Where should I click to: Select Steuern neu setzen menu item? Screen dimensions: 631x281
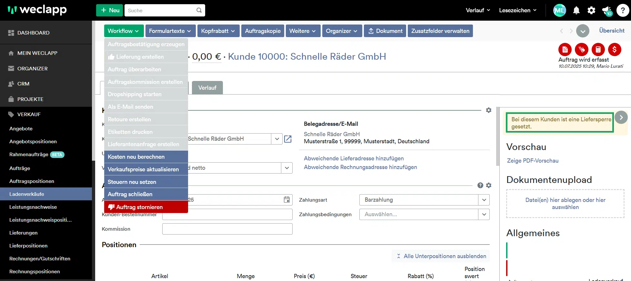click(x=146, y=182)
